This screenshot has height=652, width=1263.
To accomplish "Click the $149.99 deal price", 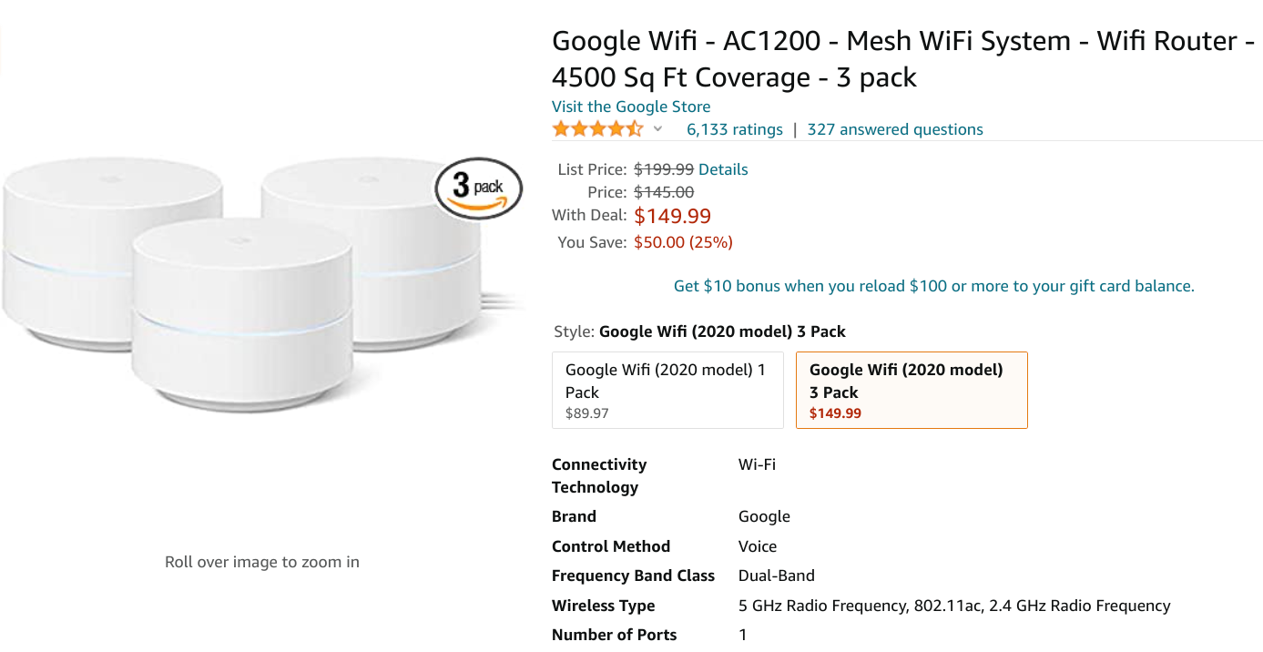I will point(673,216).
